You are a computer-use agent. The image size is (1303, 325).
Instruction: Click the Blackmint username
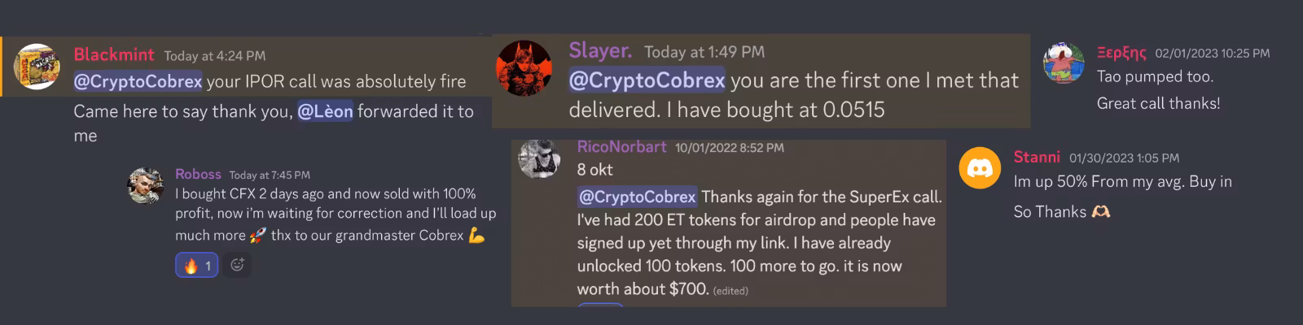click(x=114, y=54)
